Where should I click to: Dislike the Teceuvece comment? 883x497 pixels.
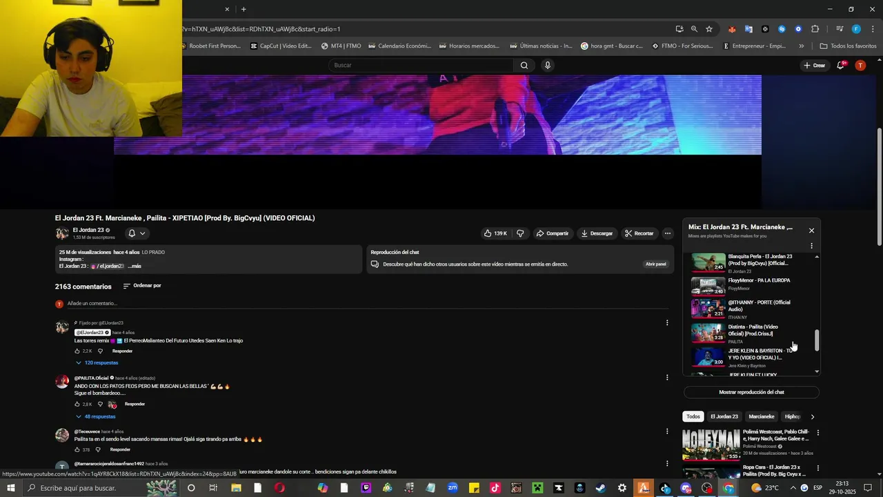[x=98, y=450]
